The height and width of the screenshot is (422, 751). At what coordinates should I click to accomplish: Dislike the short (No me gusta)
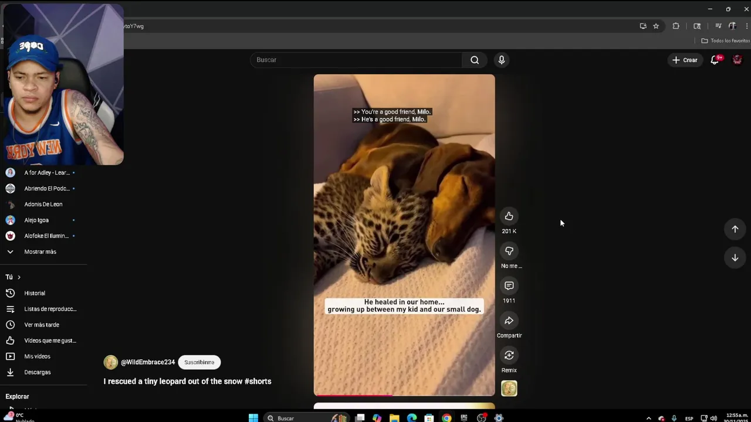pos(509,251)
